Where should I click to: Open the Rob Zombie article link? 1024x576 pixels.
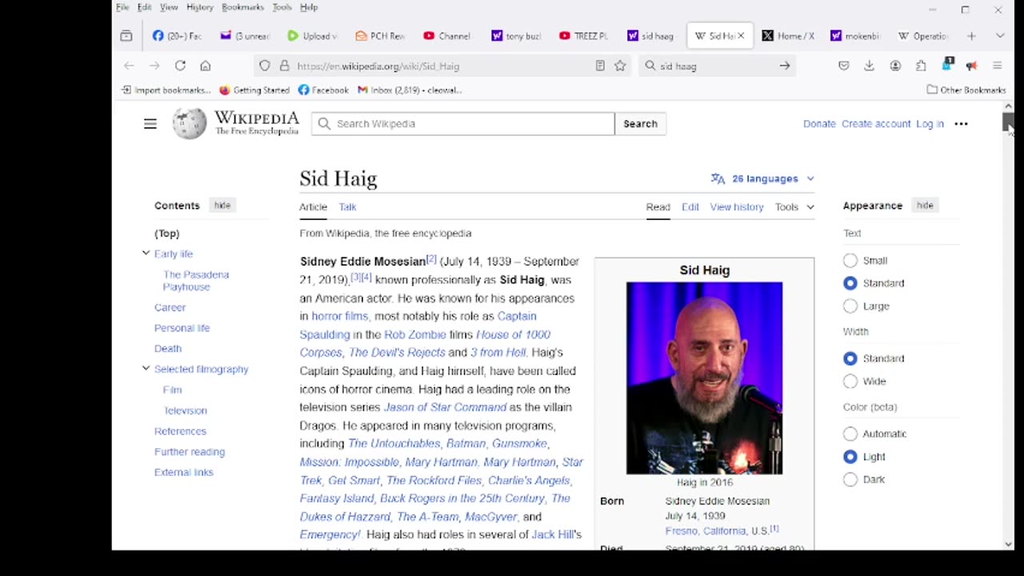coord(415,334)
